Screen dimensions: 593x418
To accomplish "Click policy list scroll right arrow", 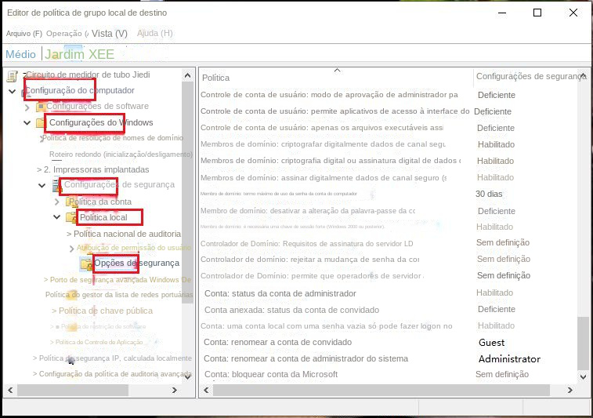I will click(x=570, y=390).
